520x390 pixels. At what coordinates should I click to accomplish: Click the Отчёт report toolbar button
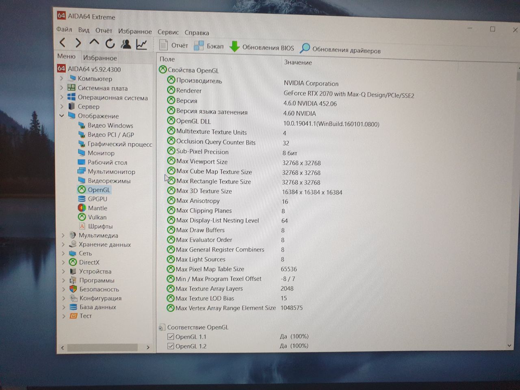(174, 45)
